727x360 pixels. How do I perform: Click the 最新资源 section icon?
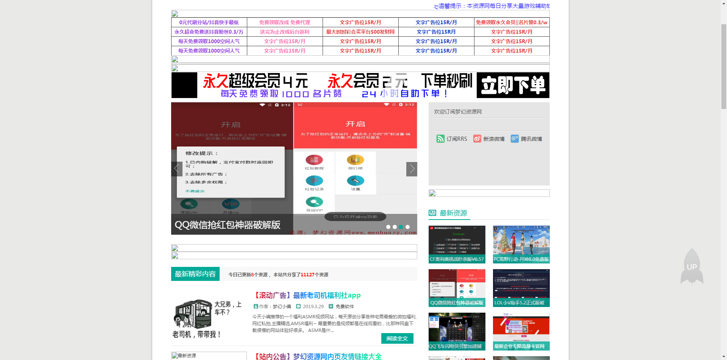coord(432,213)
